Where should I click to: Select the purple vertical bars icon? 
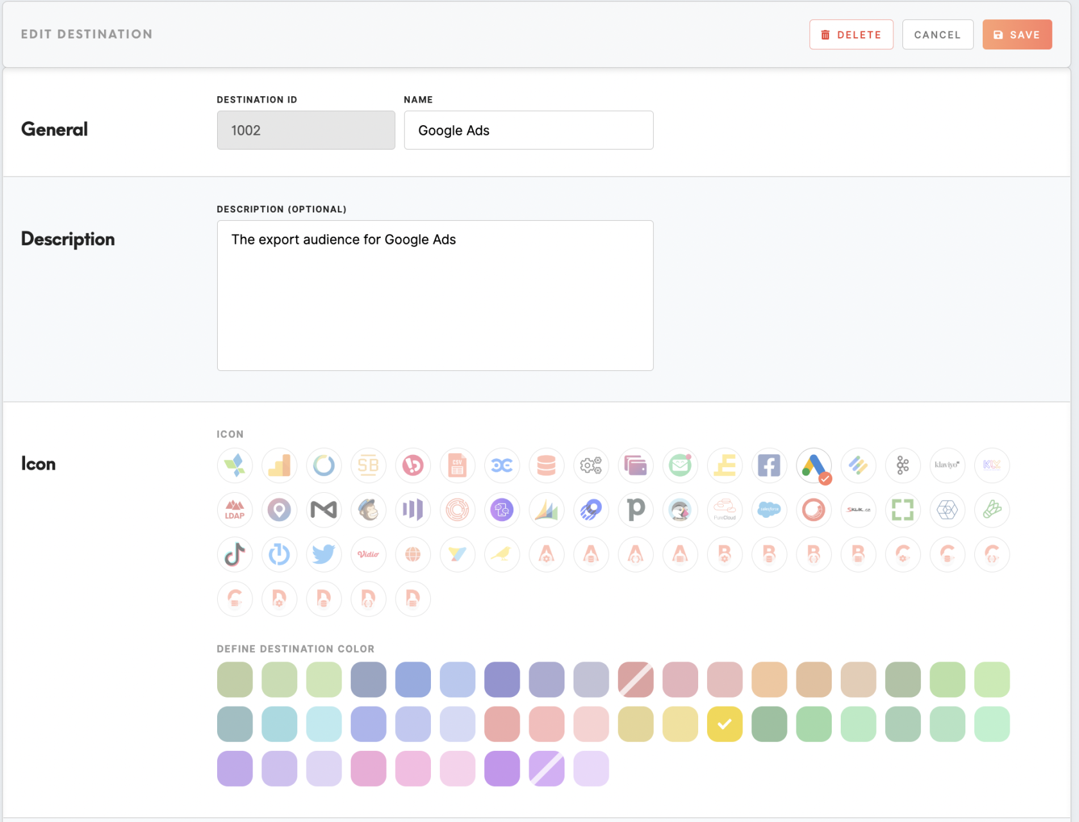tap(413, 510)
